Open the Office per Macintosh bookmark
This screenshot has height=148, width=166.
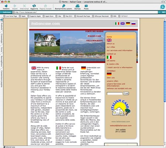click(x=100, y=16)
